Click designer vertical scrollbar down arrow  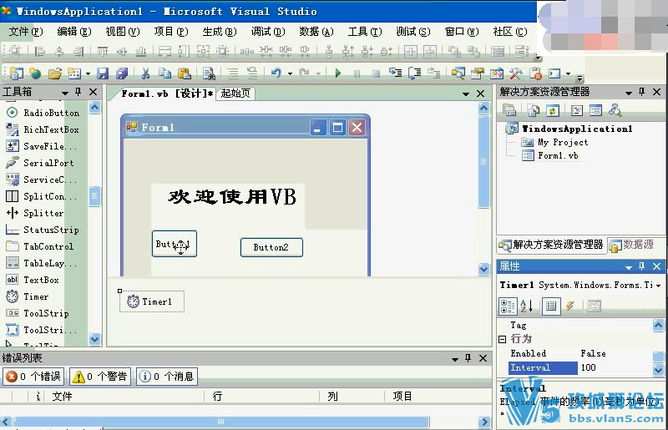tap(484, 269)
